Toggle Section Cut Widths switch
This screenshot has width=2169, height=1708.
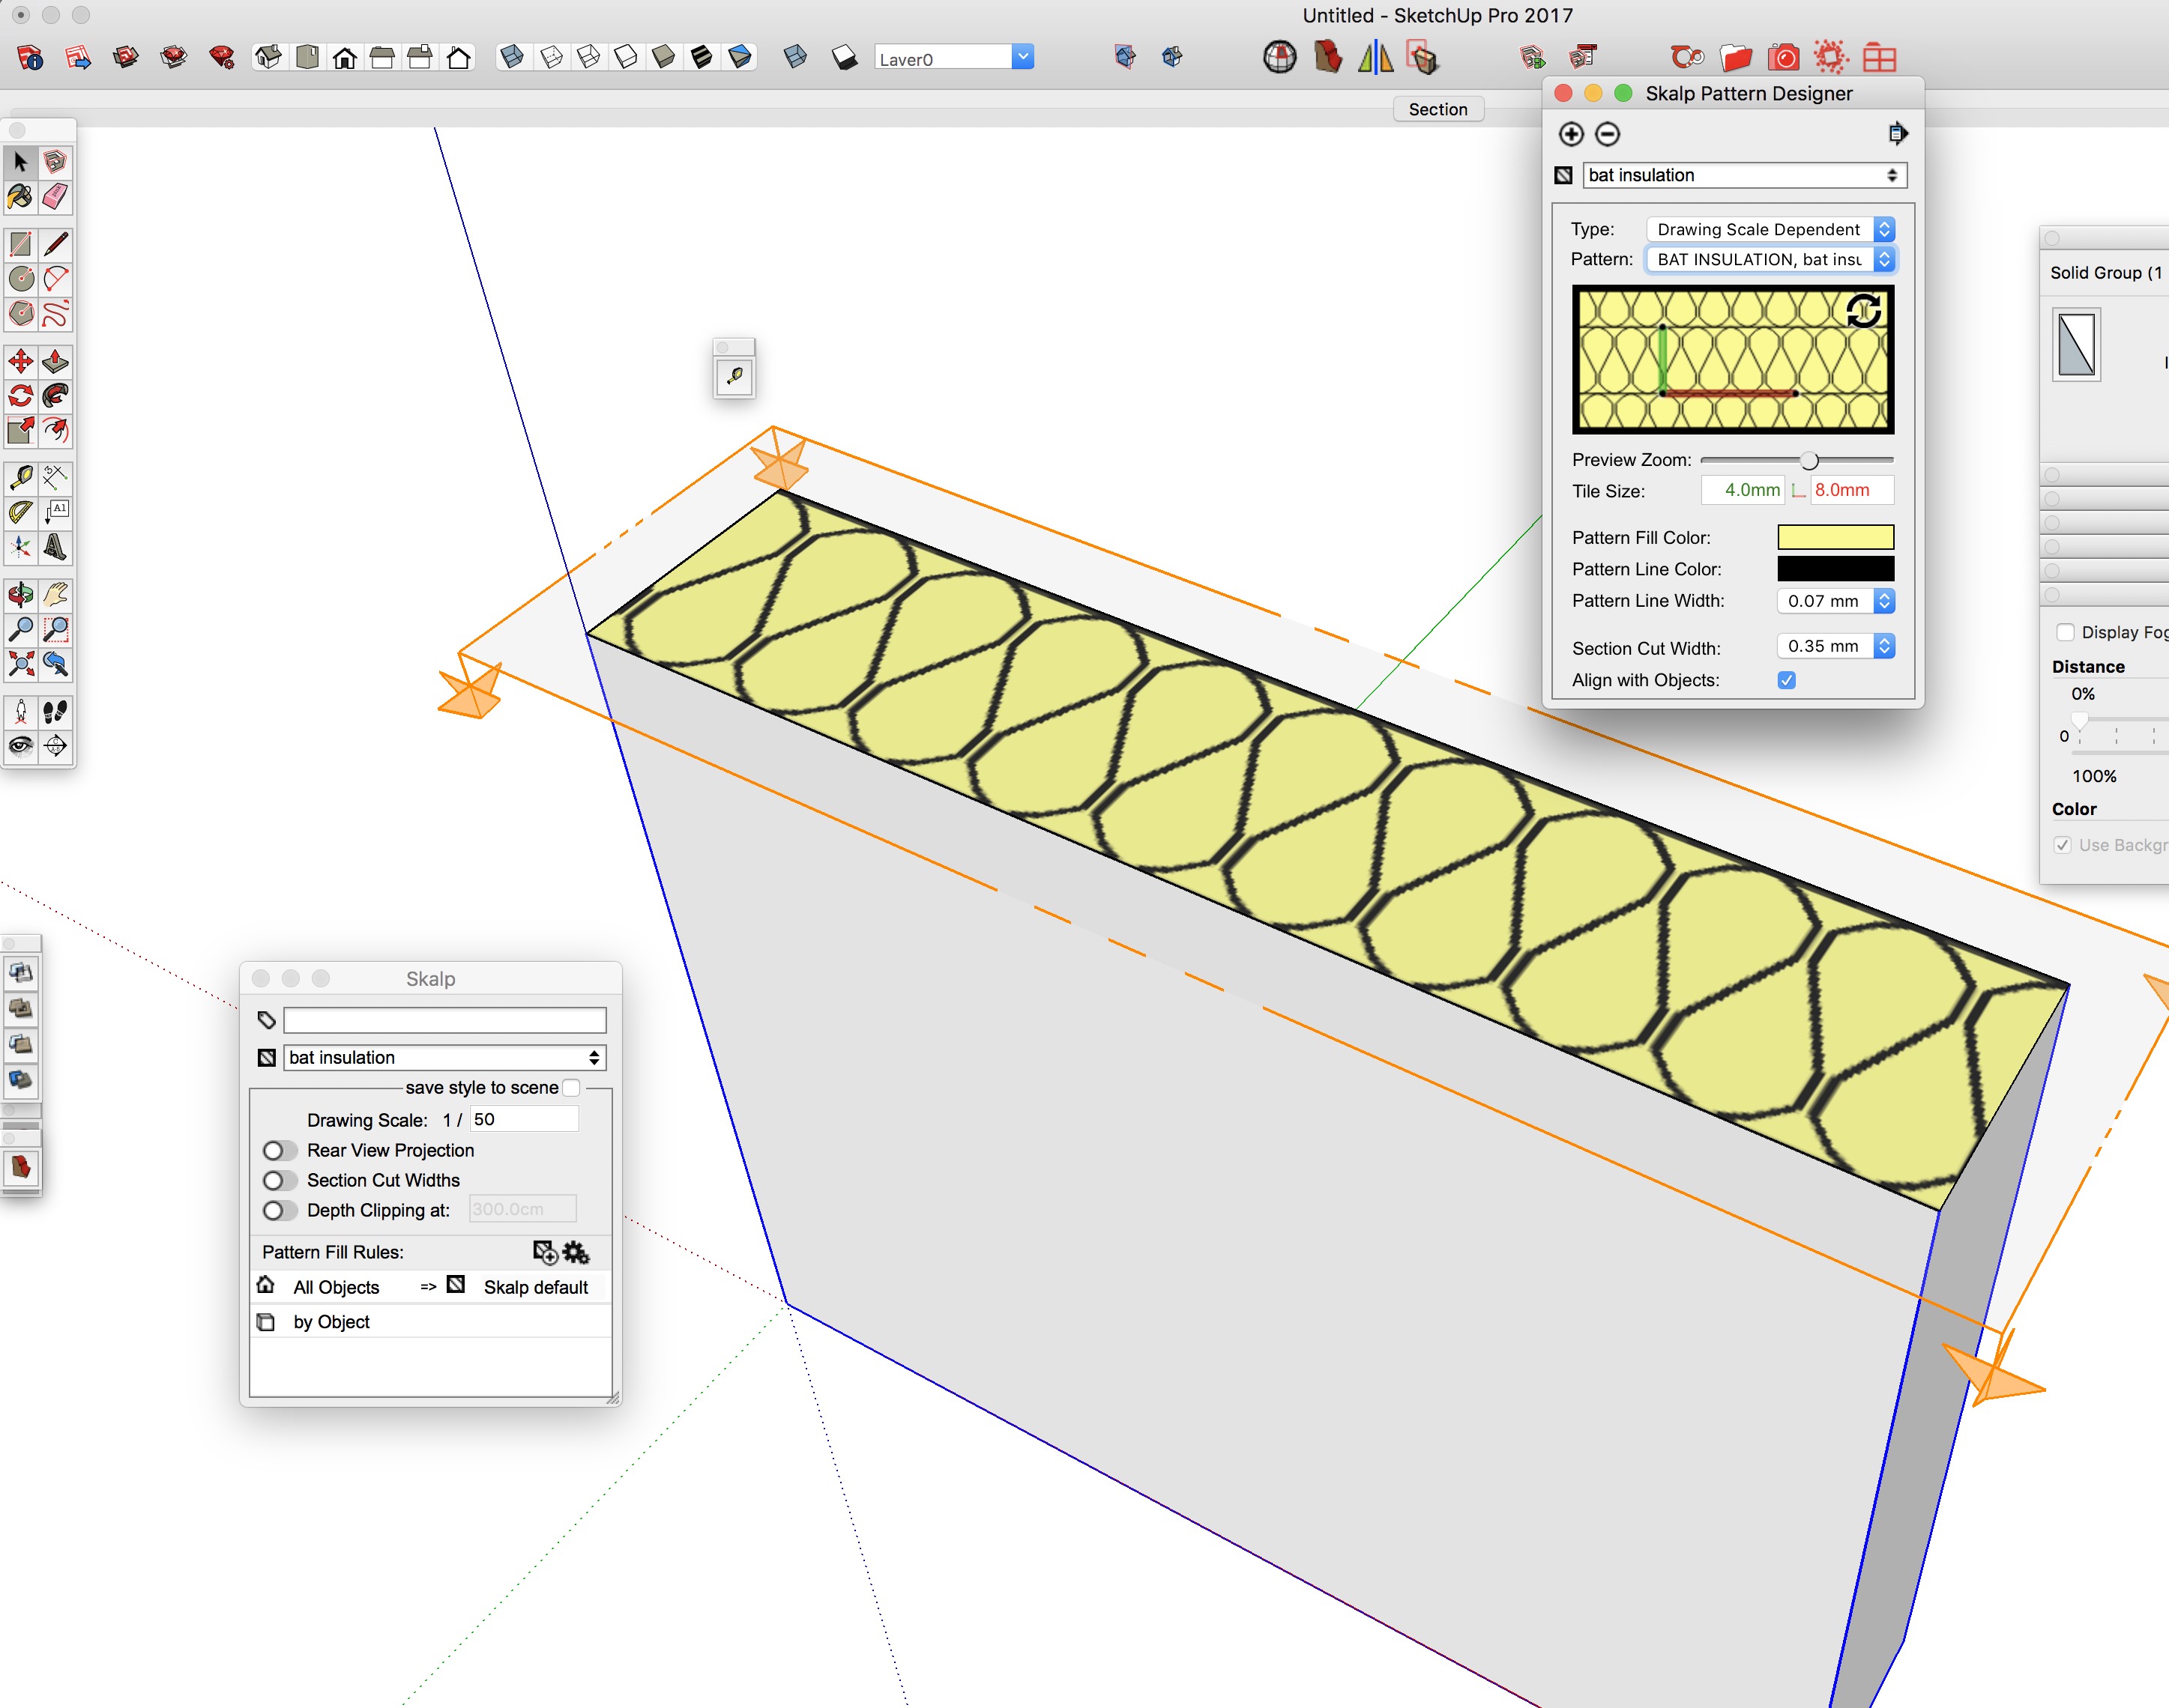[279, 1180]
